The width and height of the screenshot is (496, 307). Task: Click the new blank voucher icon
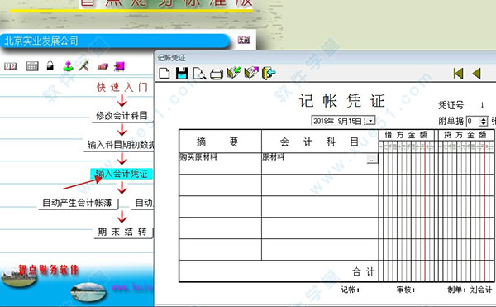165,74
